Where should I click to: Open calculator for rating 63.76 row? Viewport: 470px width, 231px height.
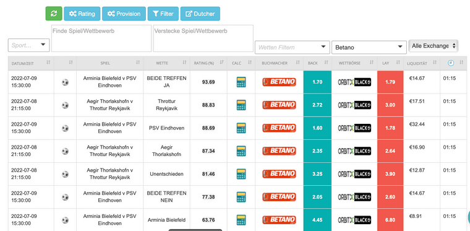pyautogui.click(x=241, y=220)
